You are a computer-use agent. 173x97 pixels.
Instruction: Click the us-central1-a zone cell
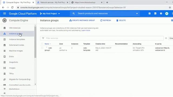tap(63, 49)
